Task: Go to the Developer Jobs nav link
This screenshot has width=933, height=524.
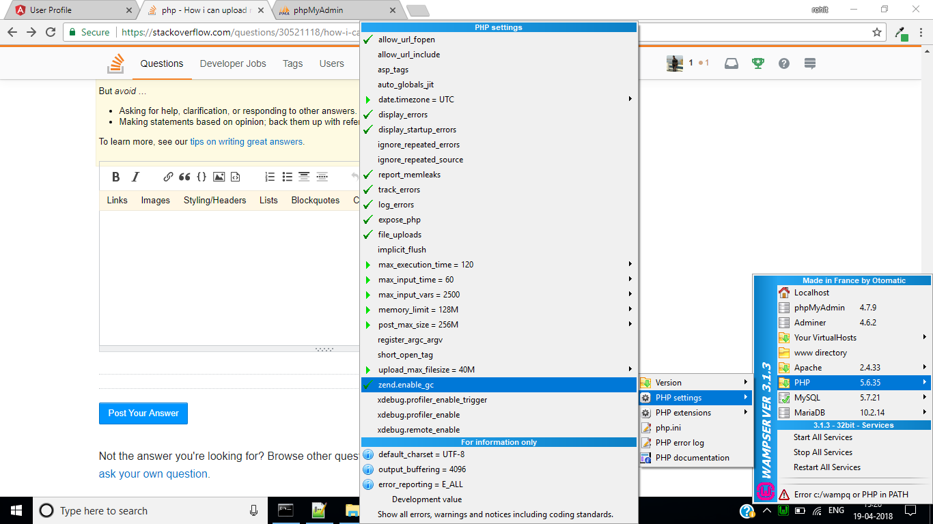Action: pos(233,63)
